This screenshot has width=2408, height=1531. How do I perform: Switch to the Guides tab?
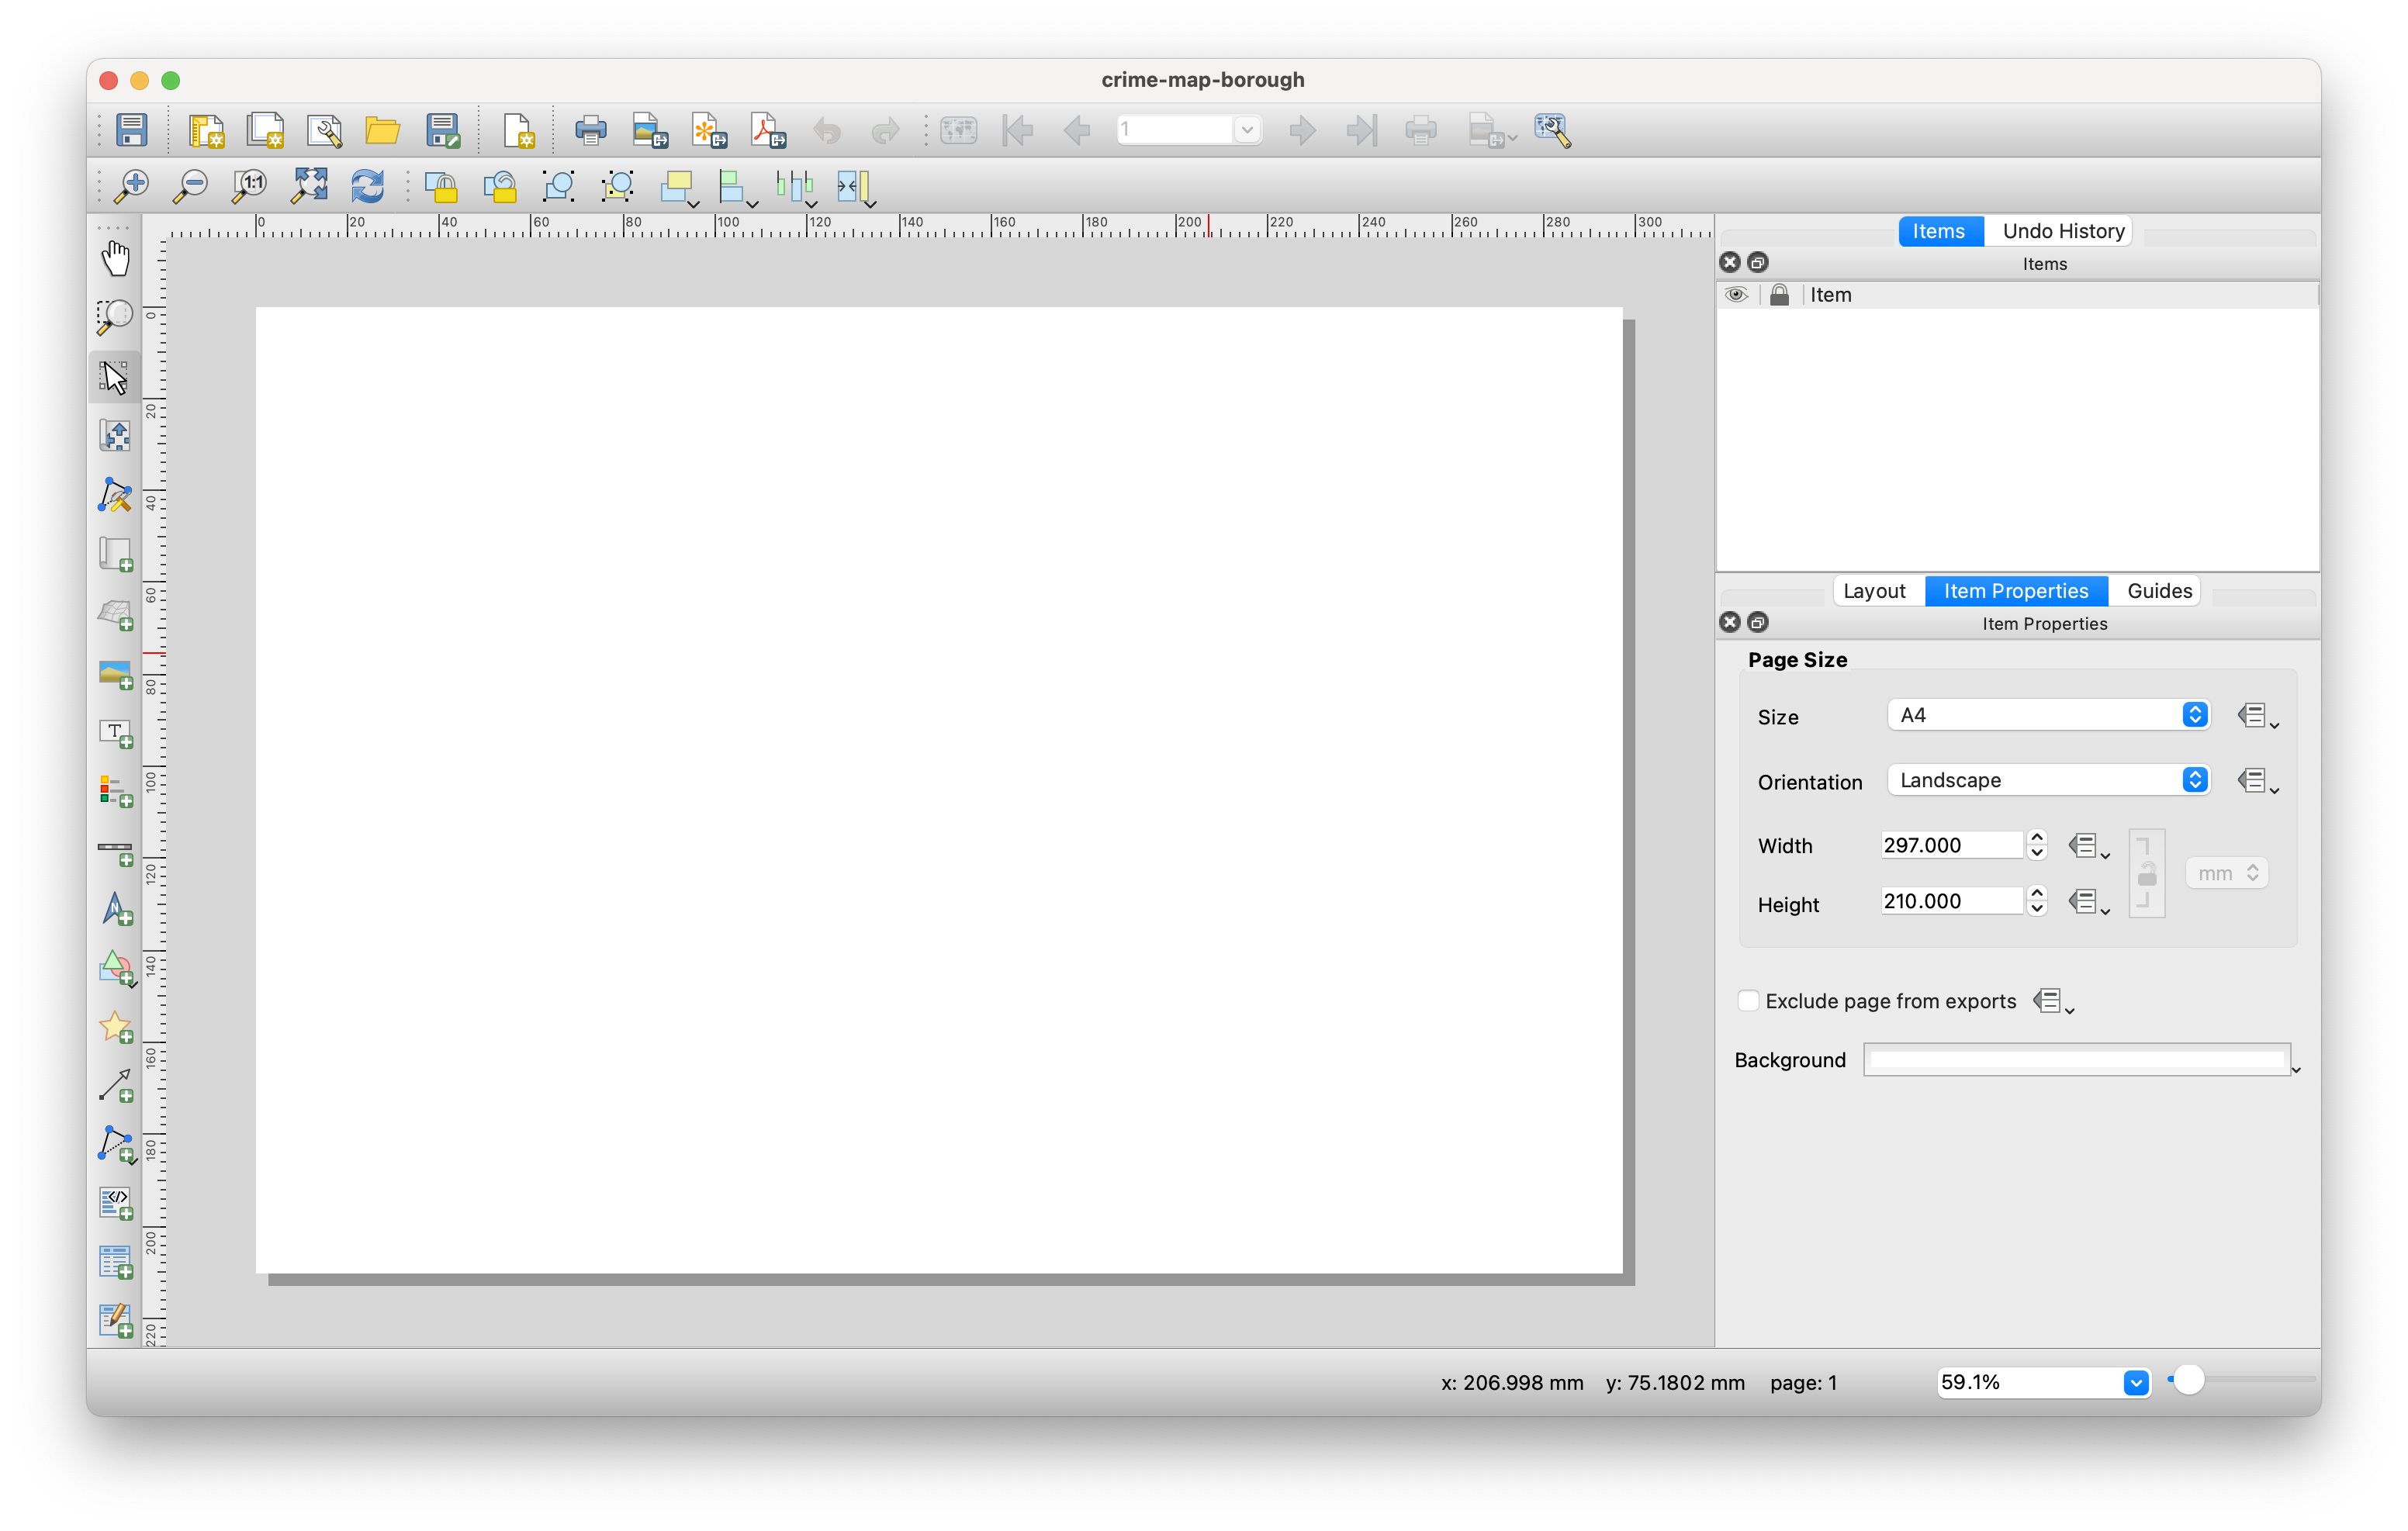click(2159, 591)
